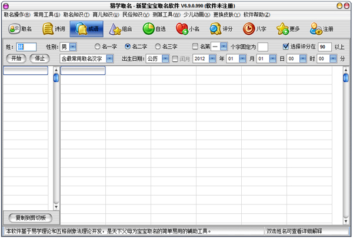Image resolution: width=353 pixels, height=238 pixels.
Task: Click the left list scroll up arrow
Action: click(x=56, y=70)
